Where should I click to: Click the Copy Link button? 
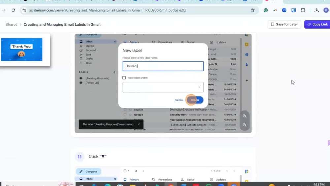317,24
